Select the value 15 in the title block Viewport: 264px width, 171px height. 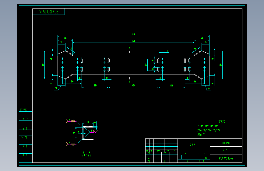coord(206,158)
